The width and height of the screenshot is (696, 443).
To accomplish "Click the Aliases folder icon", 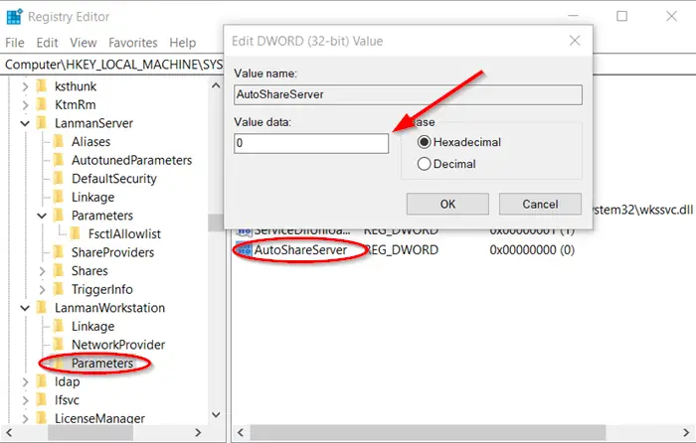I will pos(58,141).
